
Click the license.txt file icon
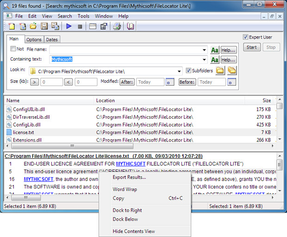point(9,132)
